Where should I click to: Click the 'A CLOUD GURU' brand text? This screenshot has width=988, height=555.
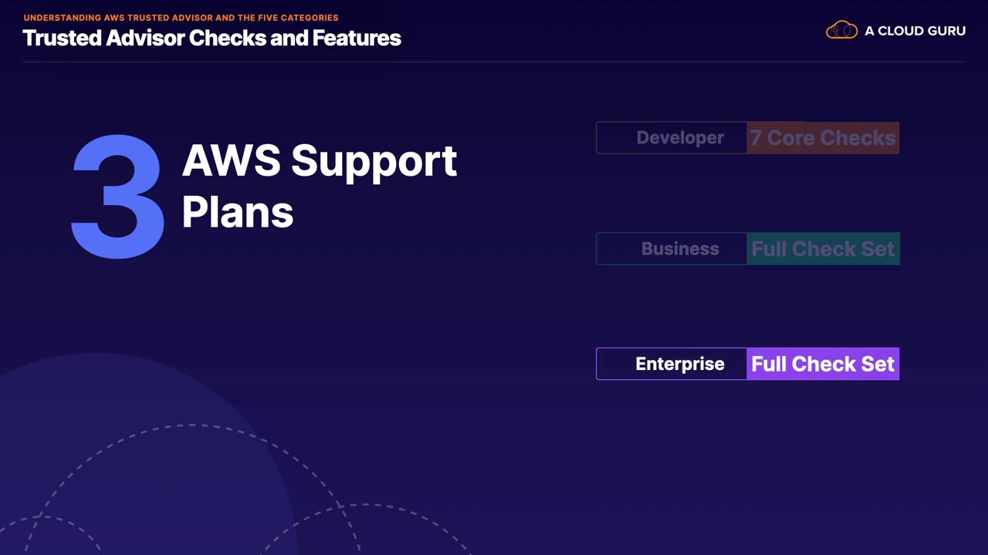point(915,31)
